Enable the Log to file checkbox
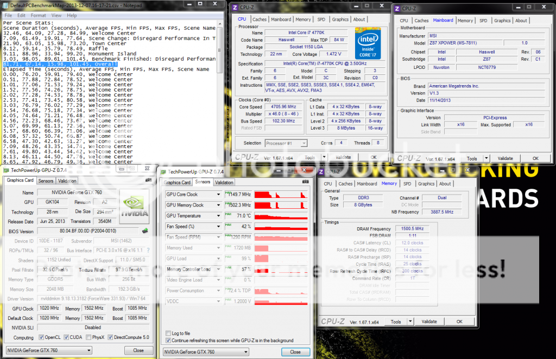The width and height of the screenshot is (556, 359). click(x=167, y=333)
